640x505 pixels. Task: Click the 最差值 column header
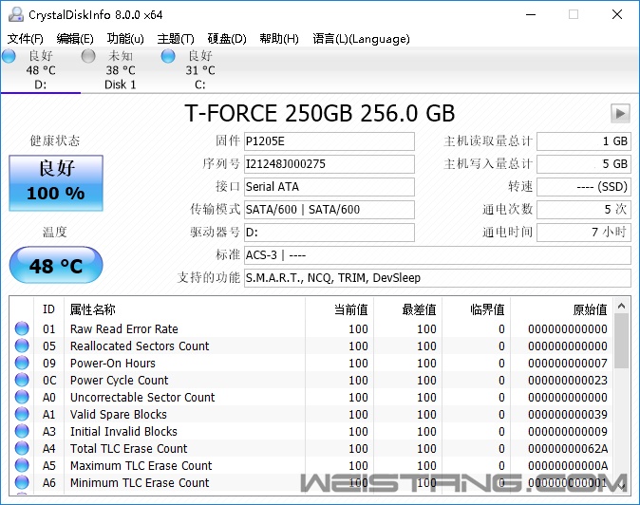click(x=407, y=309)
